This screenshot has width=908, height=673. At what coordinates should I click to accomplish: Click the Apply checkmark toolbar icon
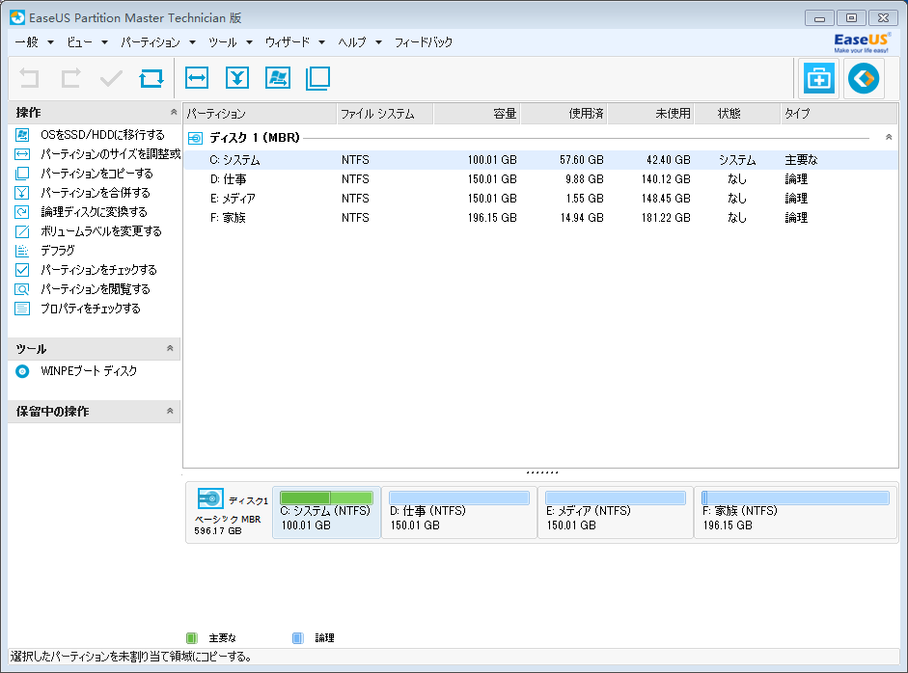(111, 78)
